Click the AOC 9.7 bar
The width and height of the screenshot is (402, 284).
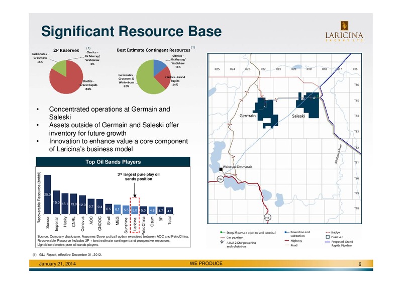91,207
